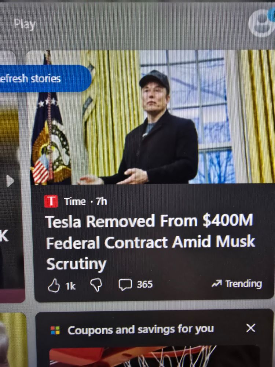Play the video on the left card
The height and width of the screenshot is (367, 275).
pos(10,181)
